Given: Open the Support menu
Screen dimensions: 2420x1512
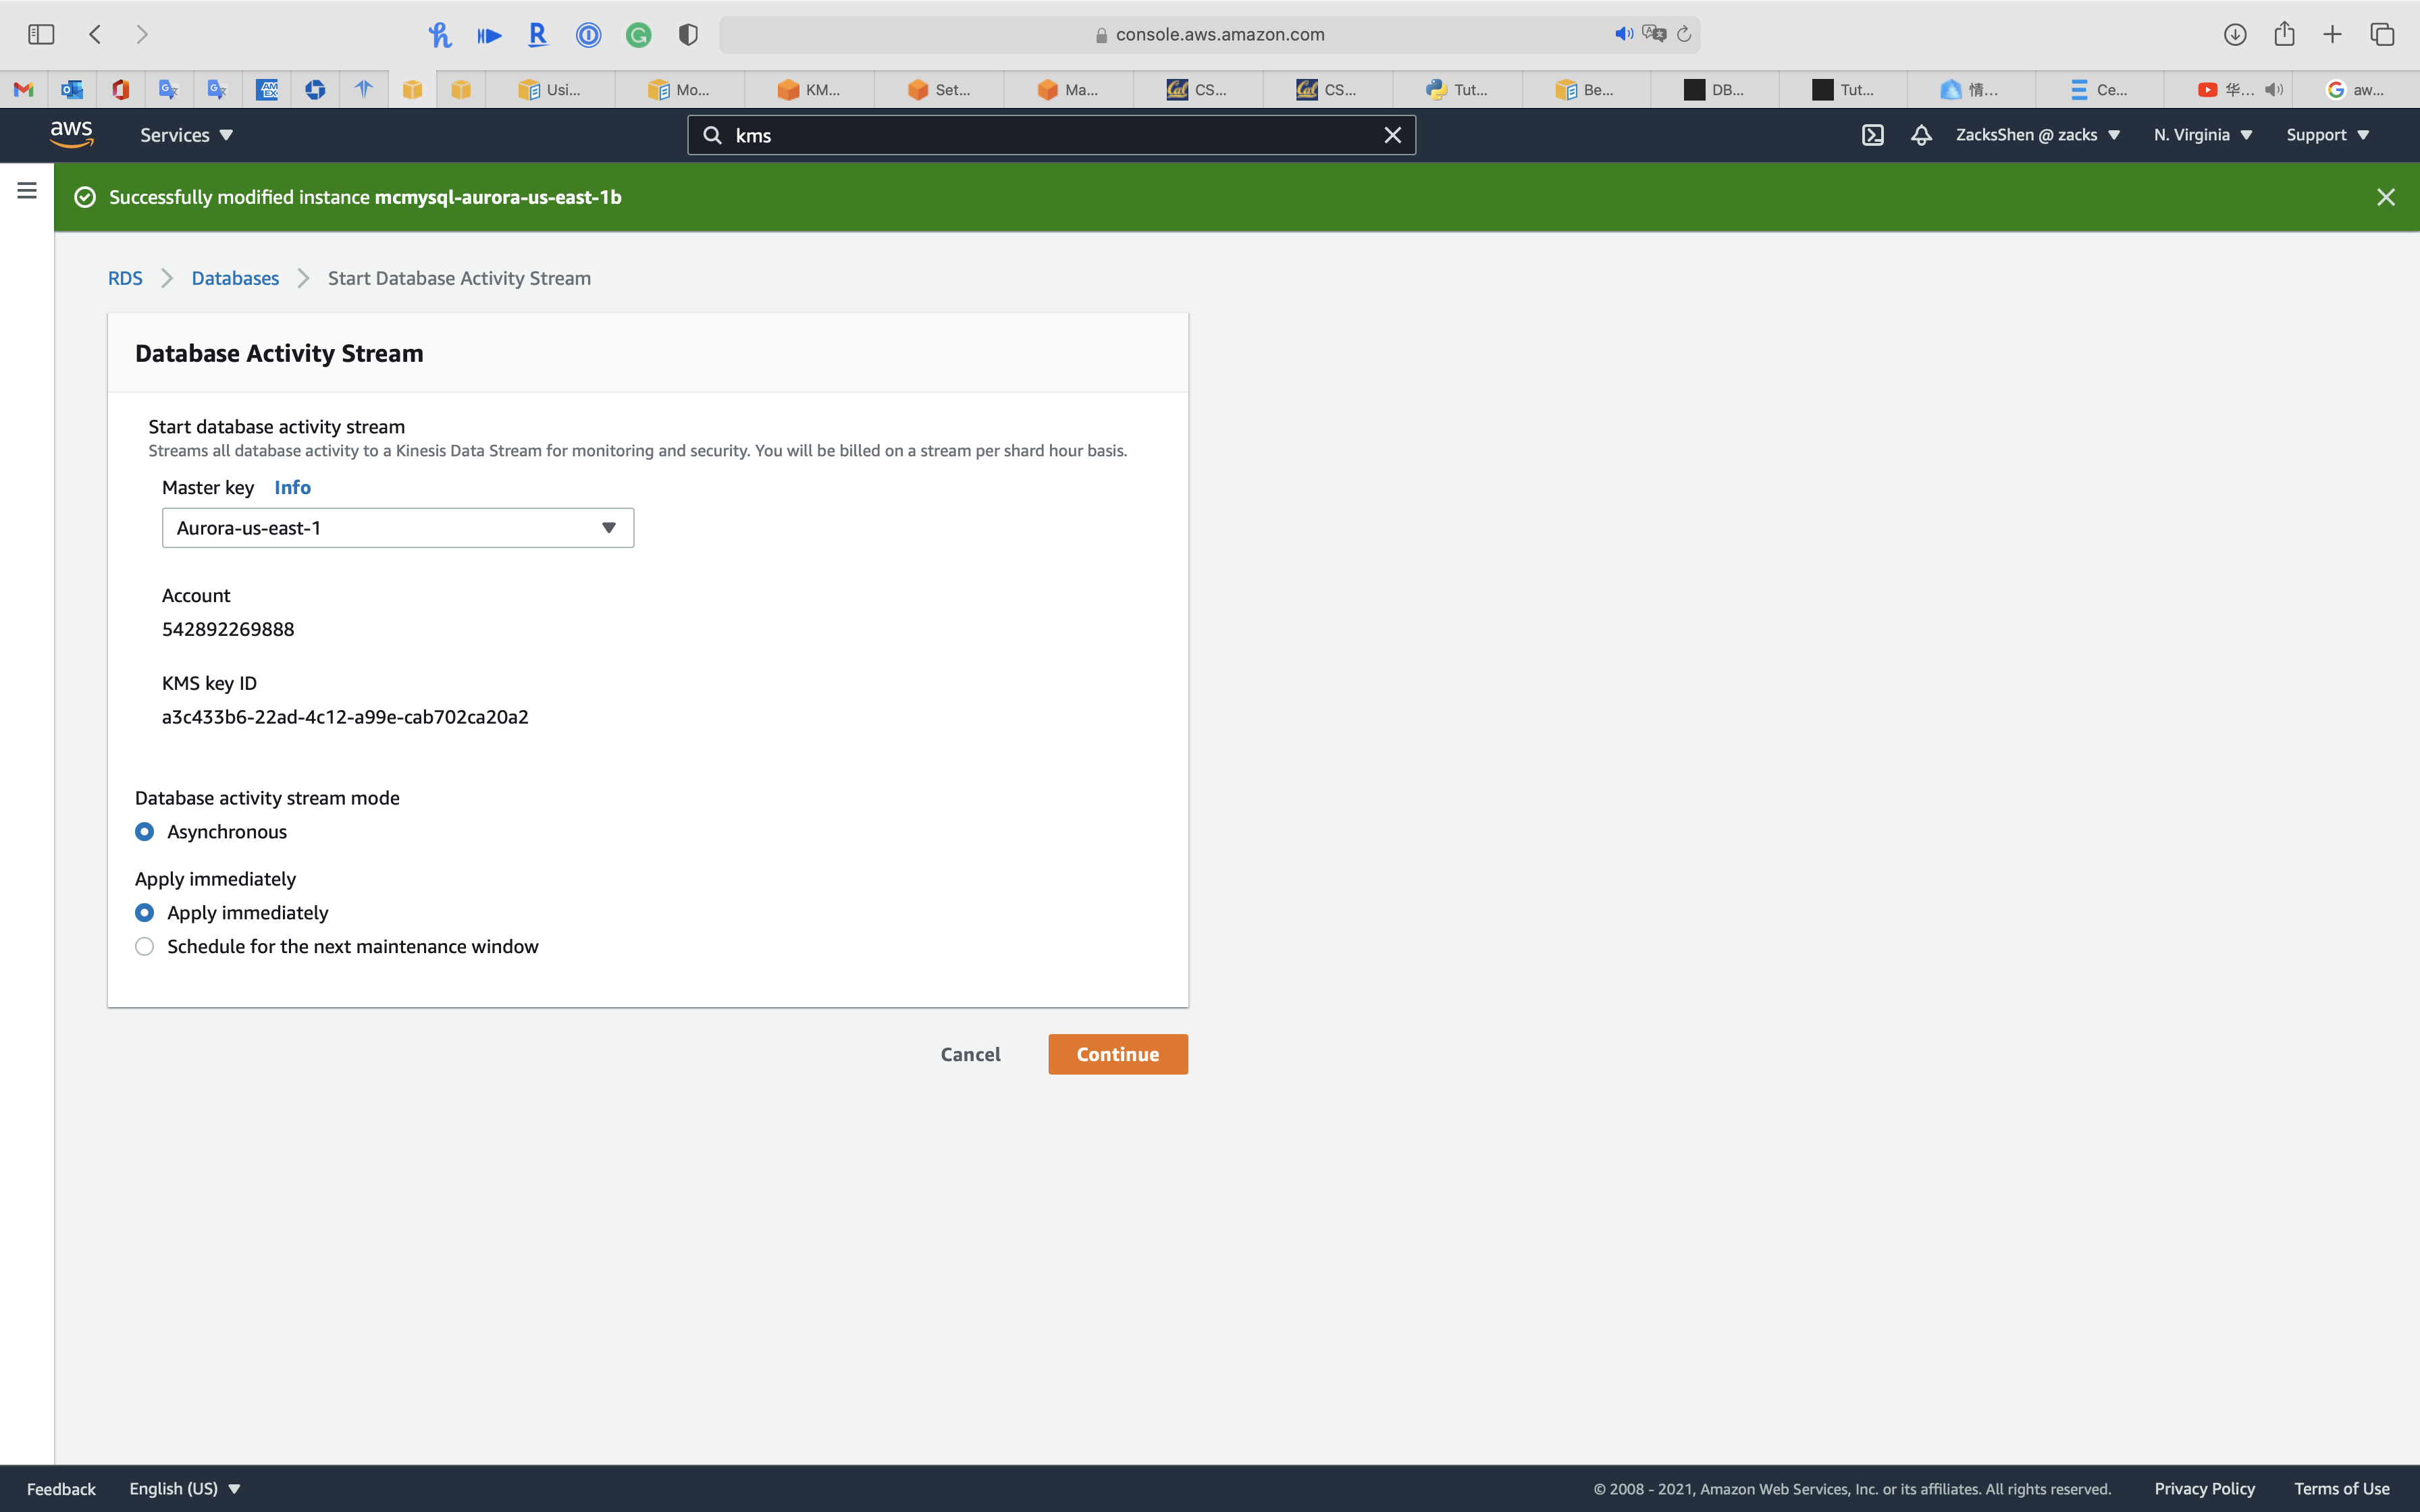Looking at the screenshot, I should [x=2327, y=135].
